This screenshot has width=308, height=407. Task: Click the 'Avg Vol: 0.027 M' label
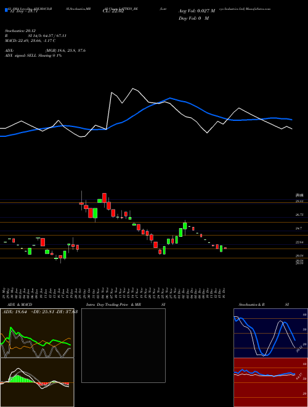pyautogui.click(x=197, y=11)
